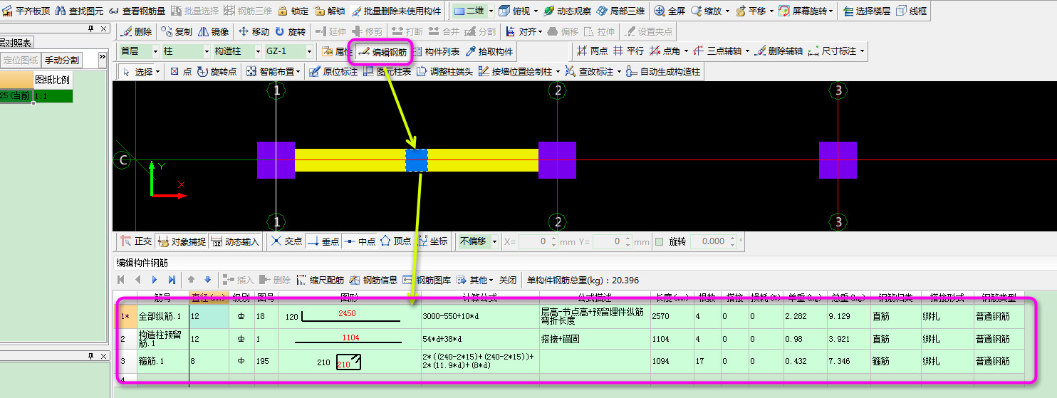
Task: Toggle the 线框 wireframe view
Action: point(912,11)
